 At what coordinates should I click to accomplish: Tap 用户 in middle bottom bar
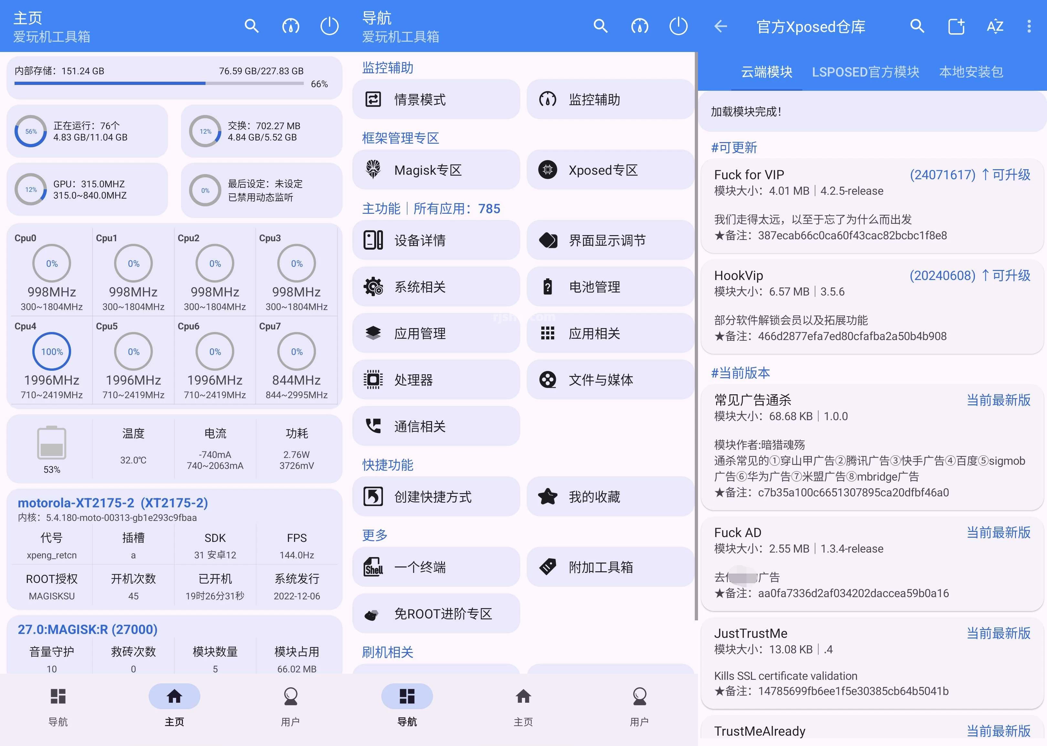[640, 707]
